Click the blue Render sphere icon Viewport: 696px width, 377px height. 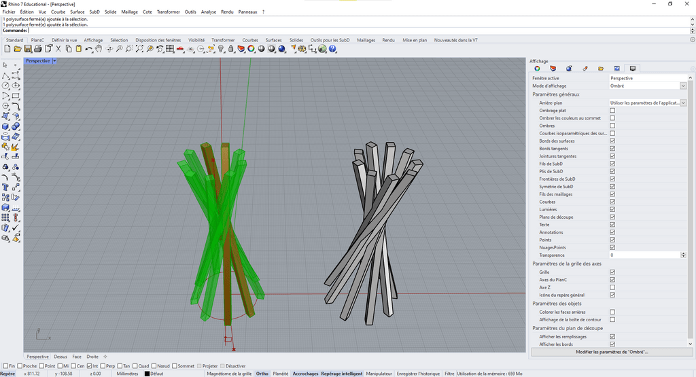coord(282,49)
